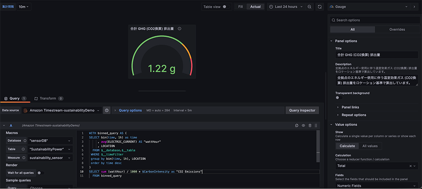Refresh the dashboard panel
The width and height of the screenshot is (422, 189).
click(x=319, y=7)
